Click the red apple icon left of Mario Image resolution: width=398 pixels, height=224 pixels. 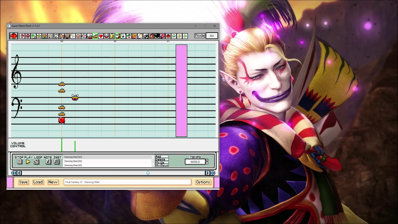[14, 36]
